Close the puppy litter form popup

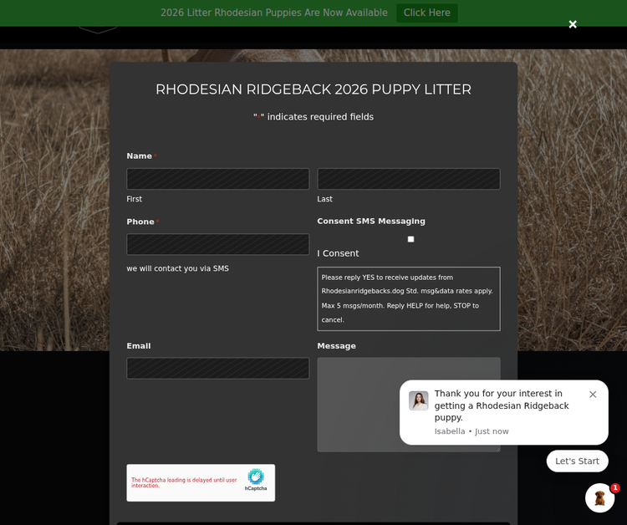(573, 24)
